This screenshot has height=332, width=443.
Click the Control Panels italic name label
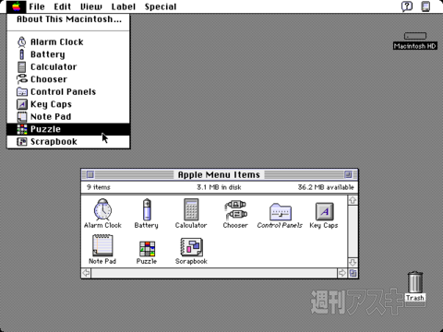[280, 225]
